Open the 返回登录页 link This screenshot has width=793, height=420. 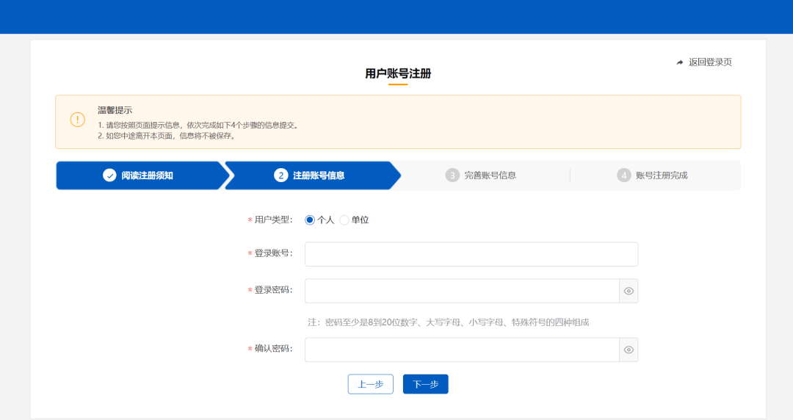[710, 62]
